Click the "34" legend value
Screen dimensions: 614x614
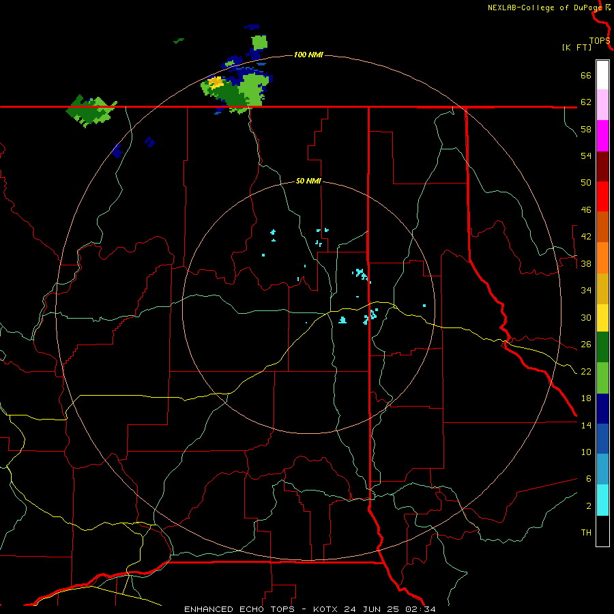[586, 291]
